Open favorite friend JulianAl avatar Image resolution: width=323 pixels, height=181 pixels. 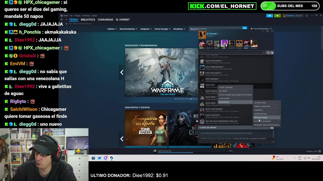[232, 44]
